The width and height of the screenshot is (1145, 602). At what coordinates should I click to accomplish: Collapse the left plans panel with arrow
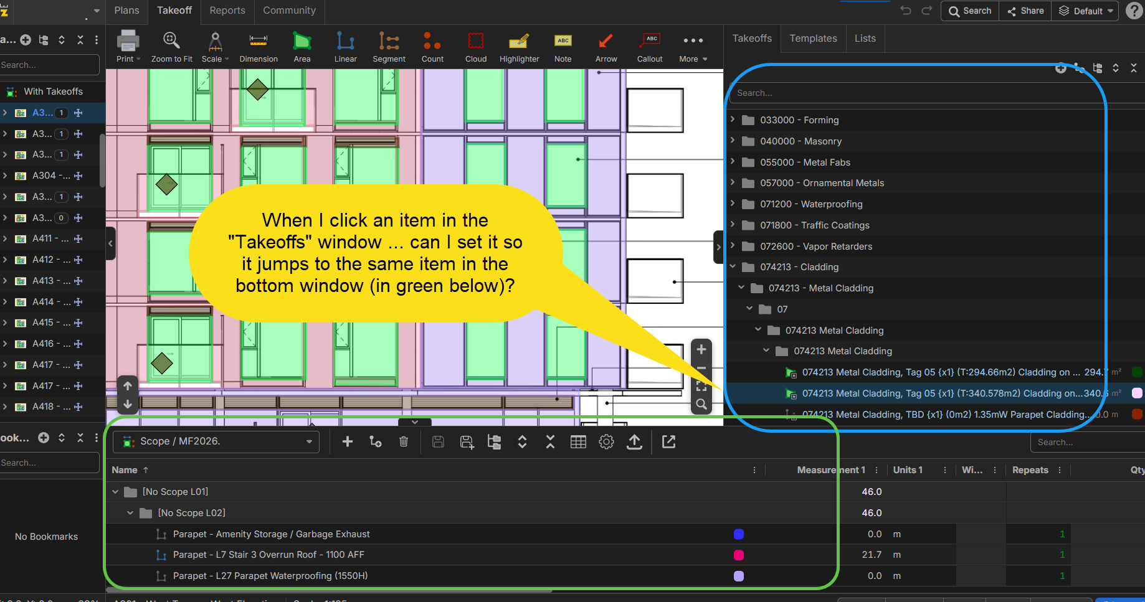pos(111,243)
